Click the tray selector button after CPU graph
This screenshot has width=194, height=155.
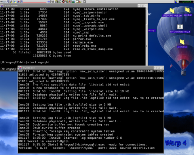click(x=49, y=2)
